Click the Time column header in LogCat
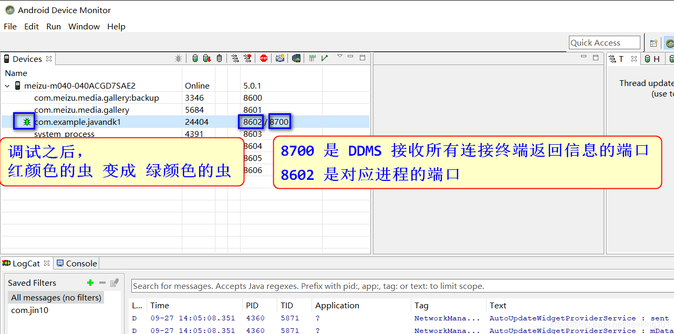This screenshot has width=674, height=334. [x=160, y=305]
